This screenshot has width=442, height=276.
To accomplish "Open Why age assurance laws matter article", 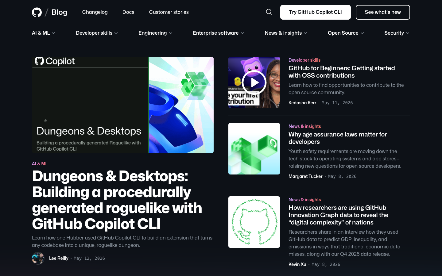I will click(x=338, y=138).
